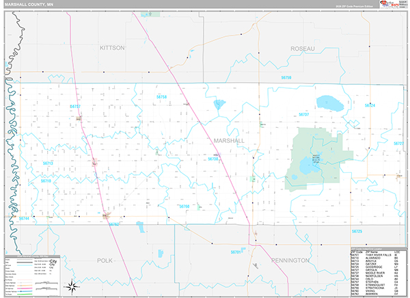Image resolution: width=410 pixels, height=298 pixels.
Task: Click ZIP label 56744 on the map
Action: click(24, 218)
